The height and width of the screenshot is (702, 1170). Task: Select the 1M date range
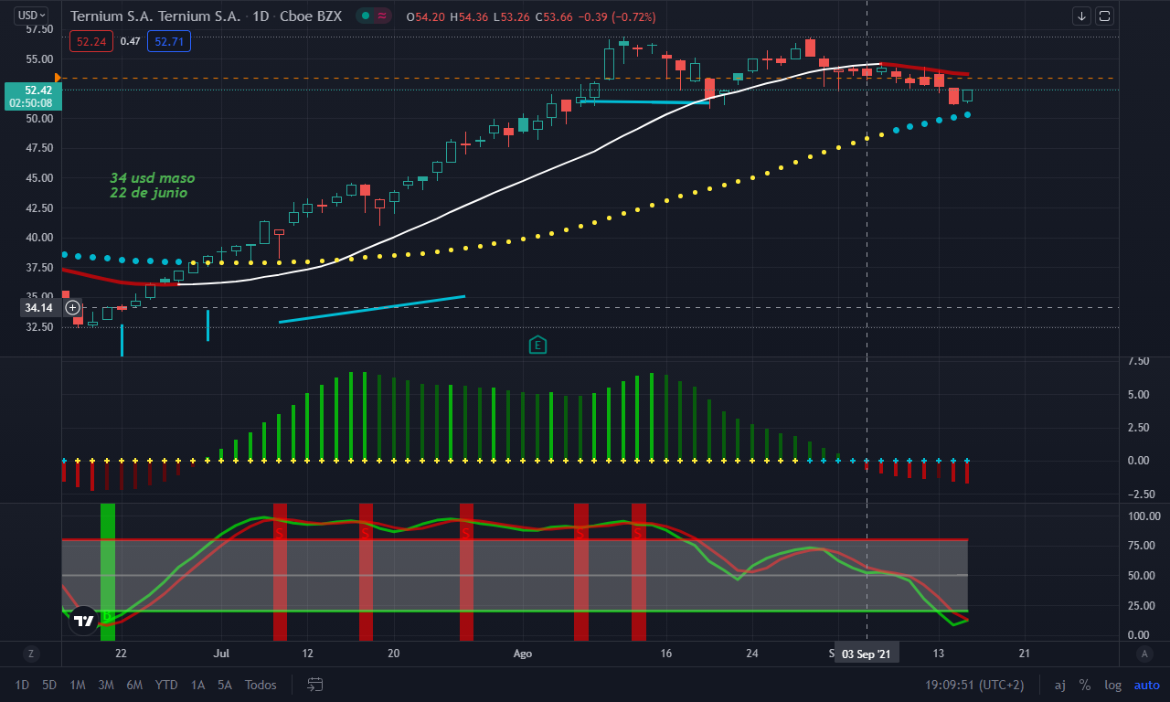pyautogui.click(x=78, y=685)
